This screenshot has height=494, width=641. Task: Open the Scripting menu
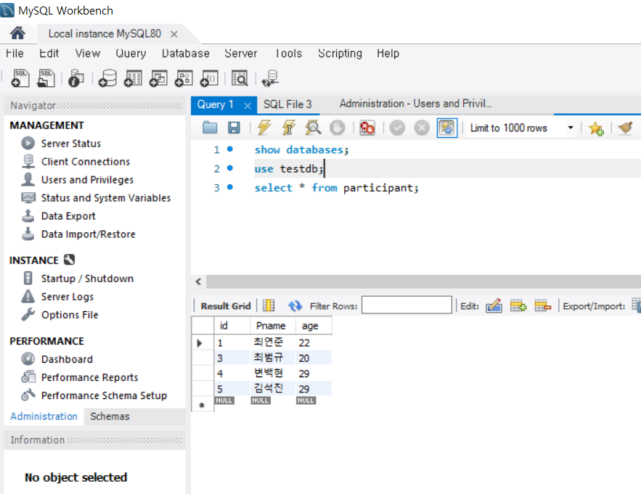coord(340,54)
